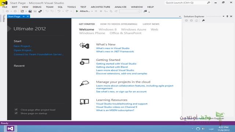The width and height of the screenshot is (235, 132).
Task: Open the WINDOW menu
Action: 137,7
